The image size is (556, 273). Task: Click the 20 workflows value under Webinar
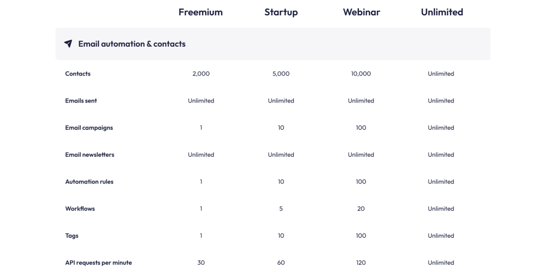coord(361,209)
